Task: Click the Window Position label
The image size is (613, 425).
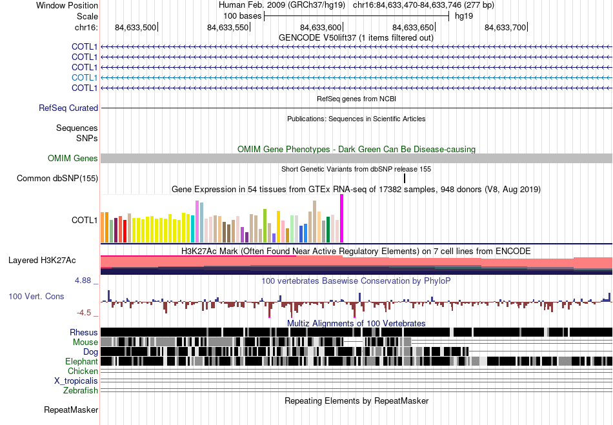Action: (x=67, y=5)
